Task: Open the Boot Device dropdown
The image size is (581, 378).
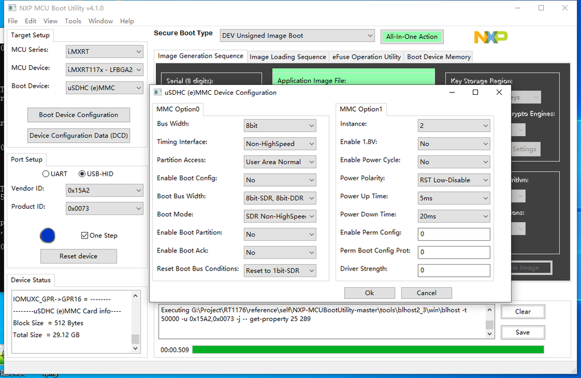Action: [x=105, y=88]
